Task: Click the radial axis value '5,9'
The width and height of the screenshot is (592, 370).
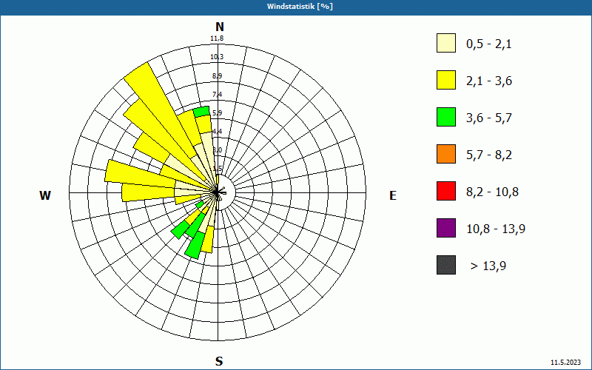Action: pyautogui.click(x=217, y=113)
